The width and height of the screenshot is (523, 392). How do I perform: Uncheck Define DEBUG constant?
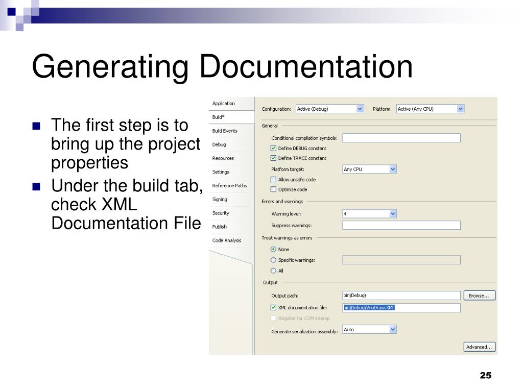[273, 149]
